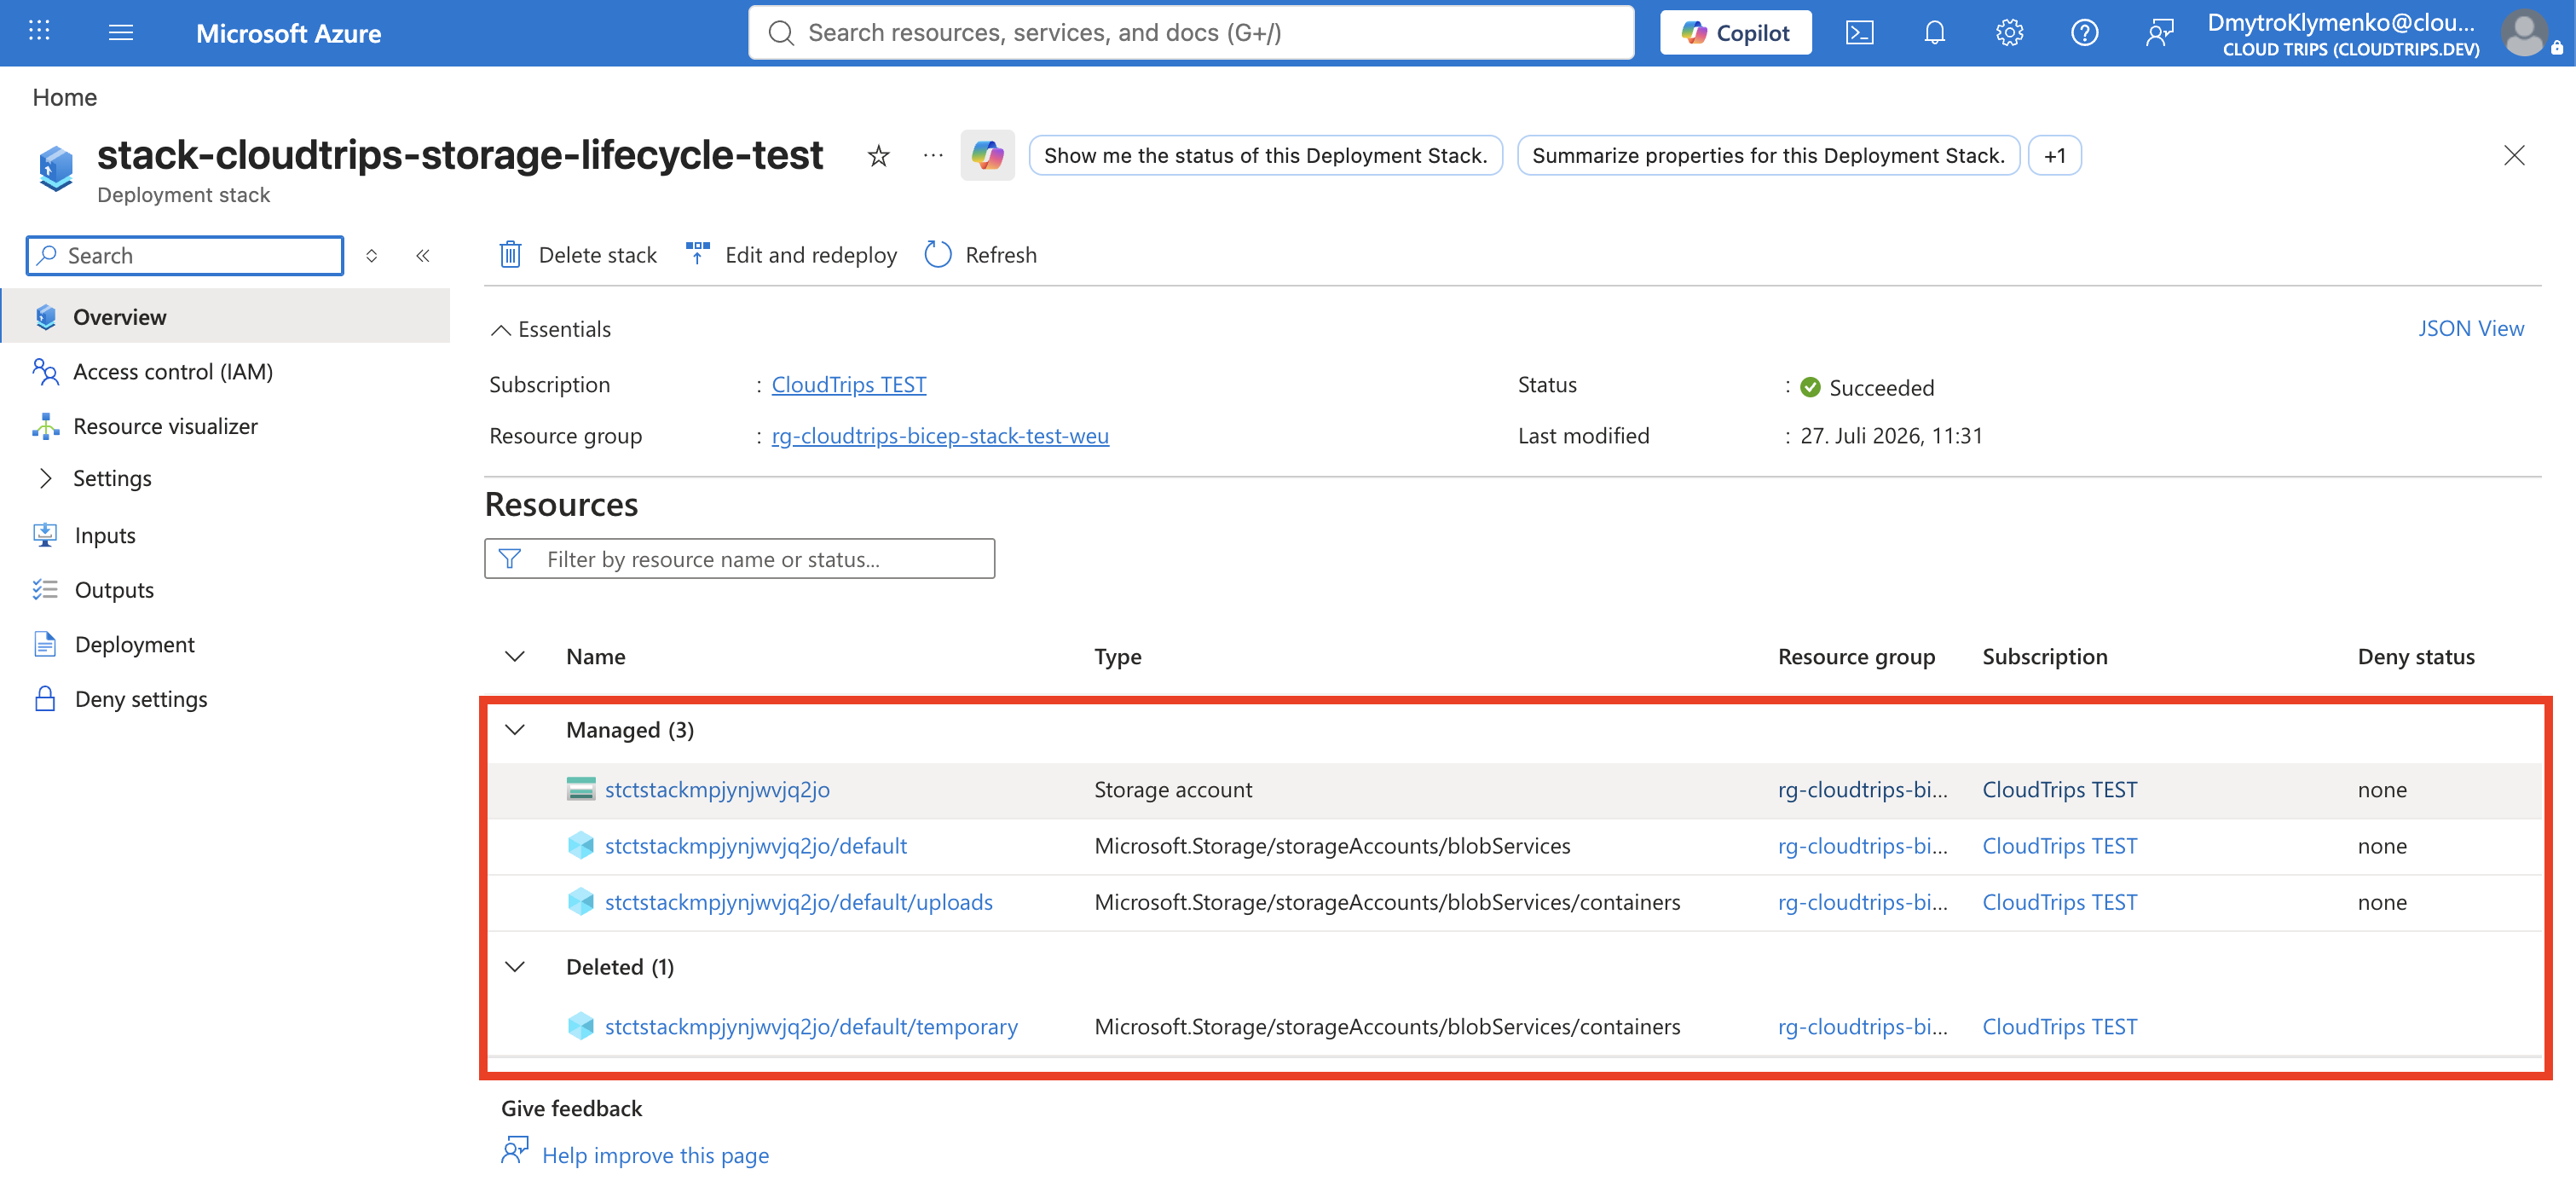
Task: Click the filter funnel icon
Action: click(x=509, y=559)
